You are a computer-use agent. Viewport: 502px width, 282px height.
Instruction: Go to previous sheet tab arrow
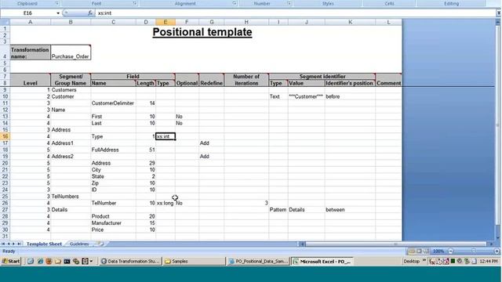click(9, 244)
